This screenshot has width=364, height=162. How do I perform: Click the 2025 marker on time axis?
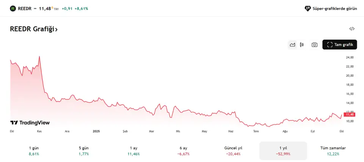tap(96, 131)
